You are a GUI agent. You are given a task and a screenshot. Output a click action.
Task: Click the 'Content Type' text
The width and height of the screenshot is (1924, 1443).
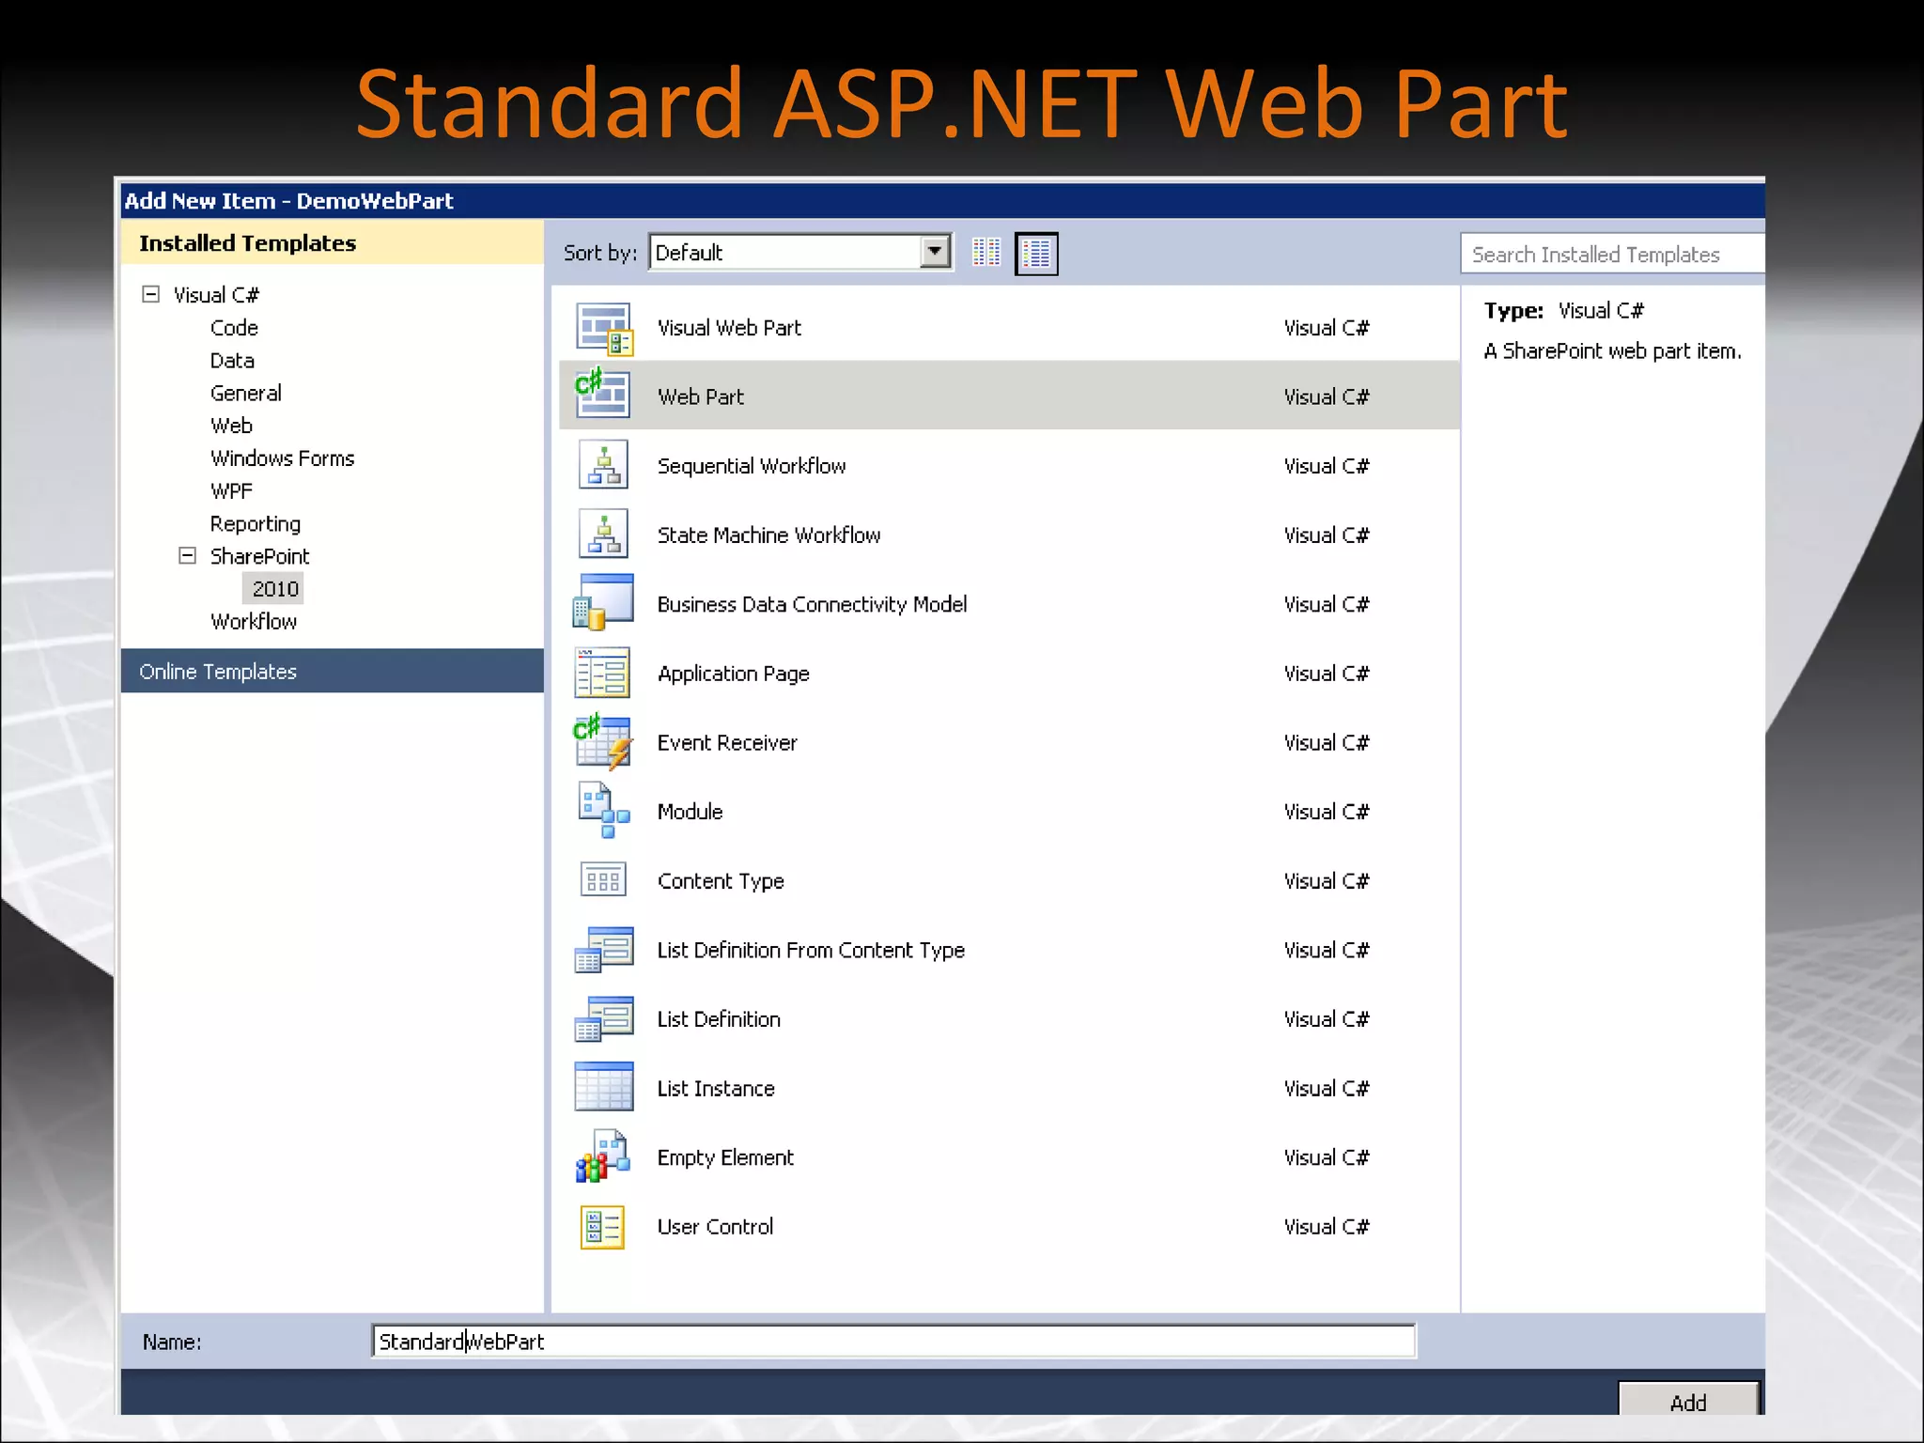click(x=721, y=881)
